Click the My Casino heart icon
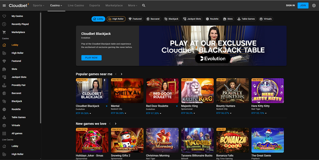 point(4,16)
